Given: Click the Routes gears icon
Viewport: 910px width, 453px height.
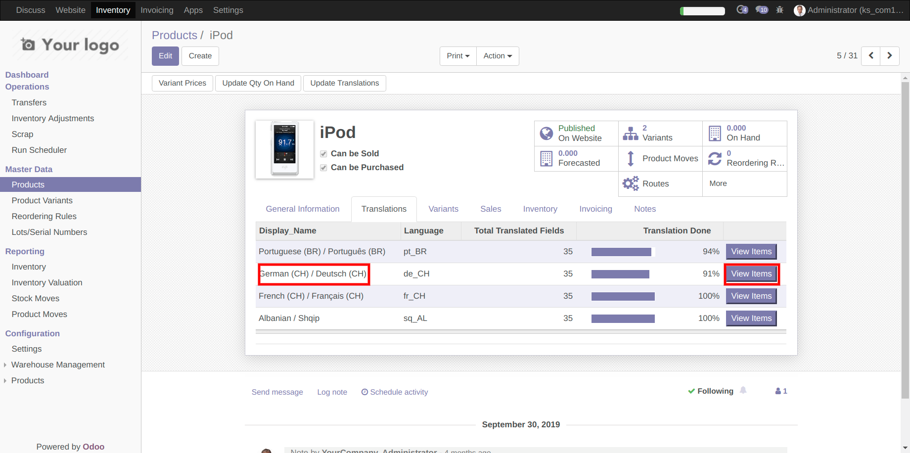Looking at the screenshot, I should [x=631, y=183].
